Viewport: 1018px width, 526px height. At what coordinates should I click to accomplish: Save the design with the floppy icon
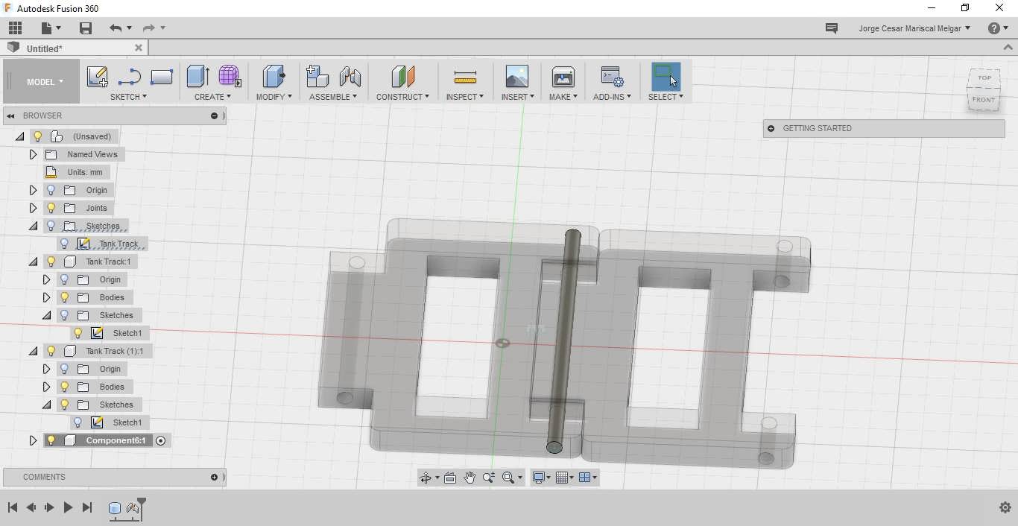(x=86, y=28)
